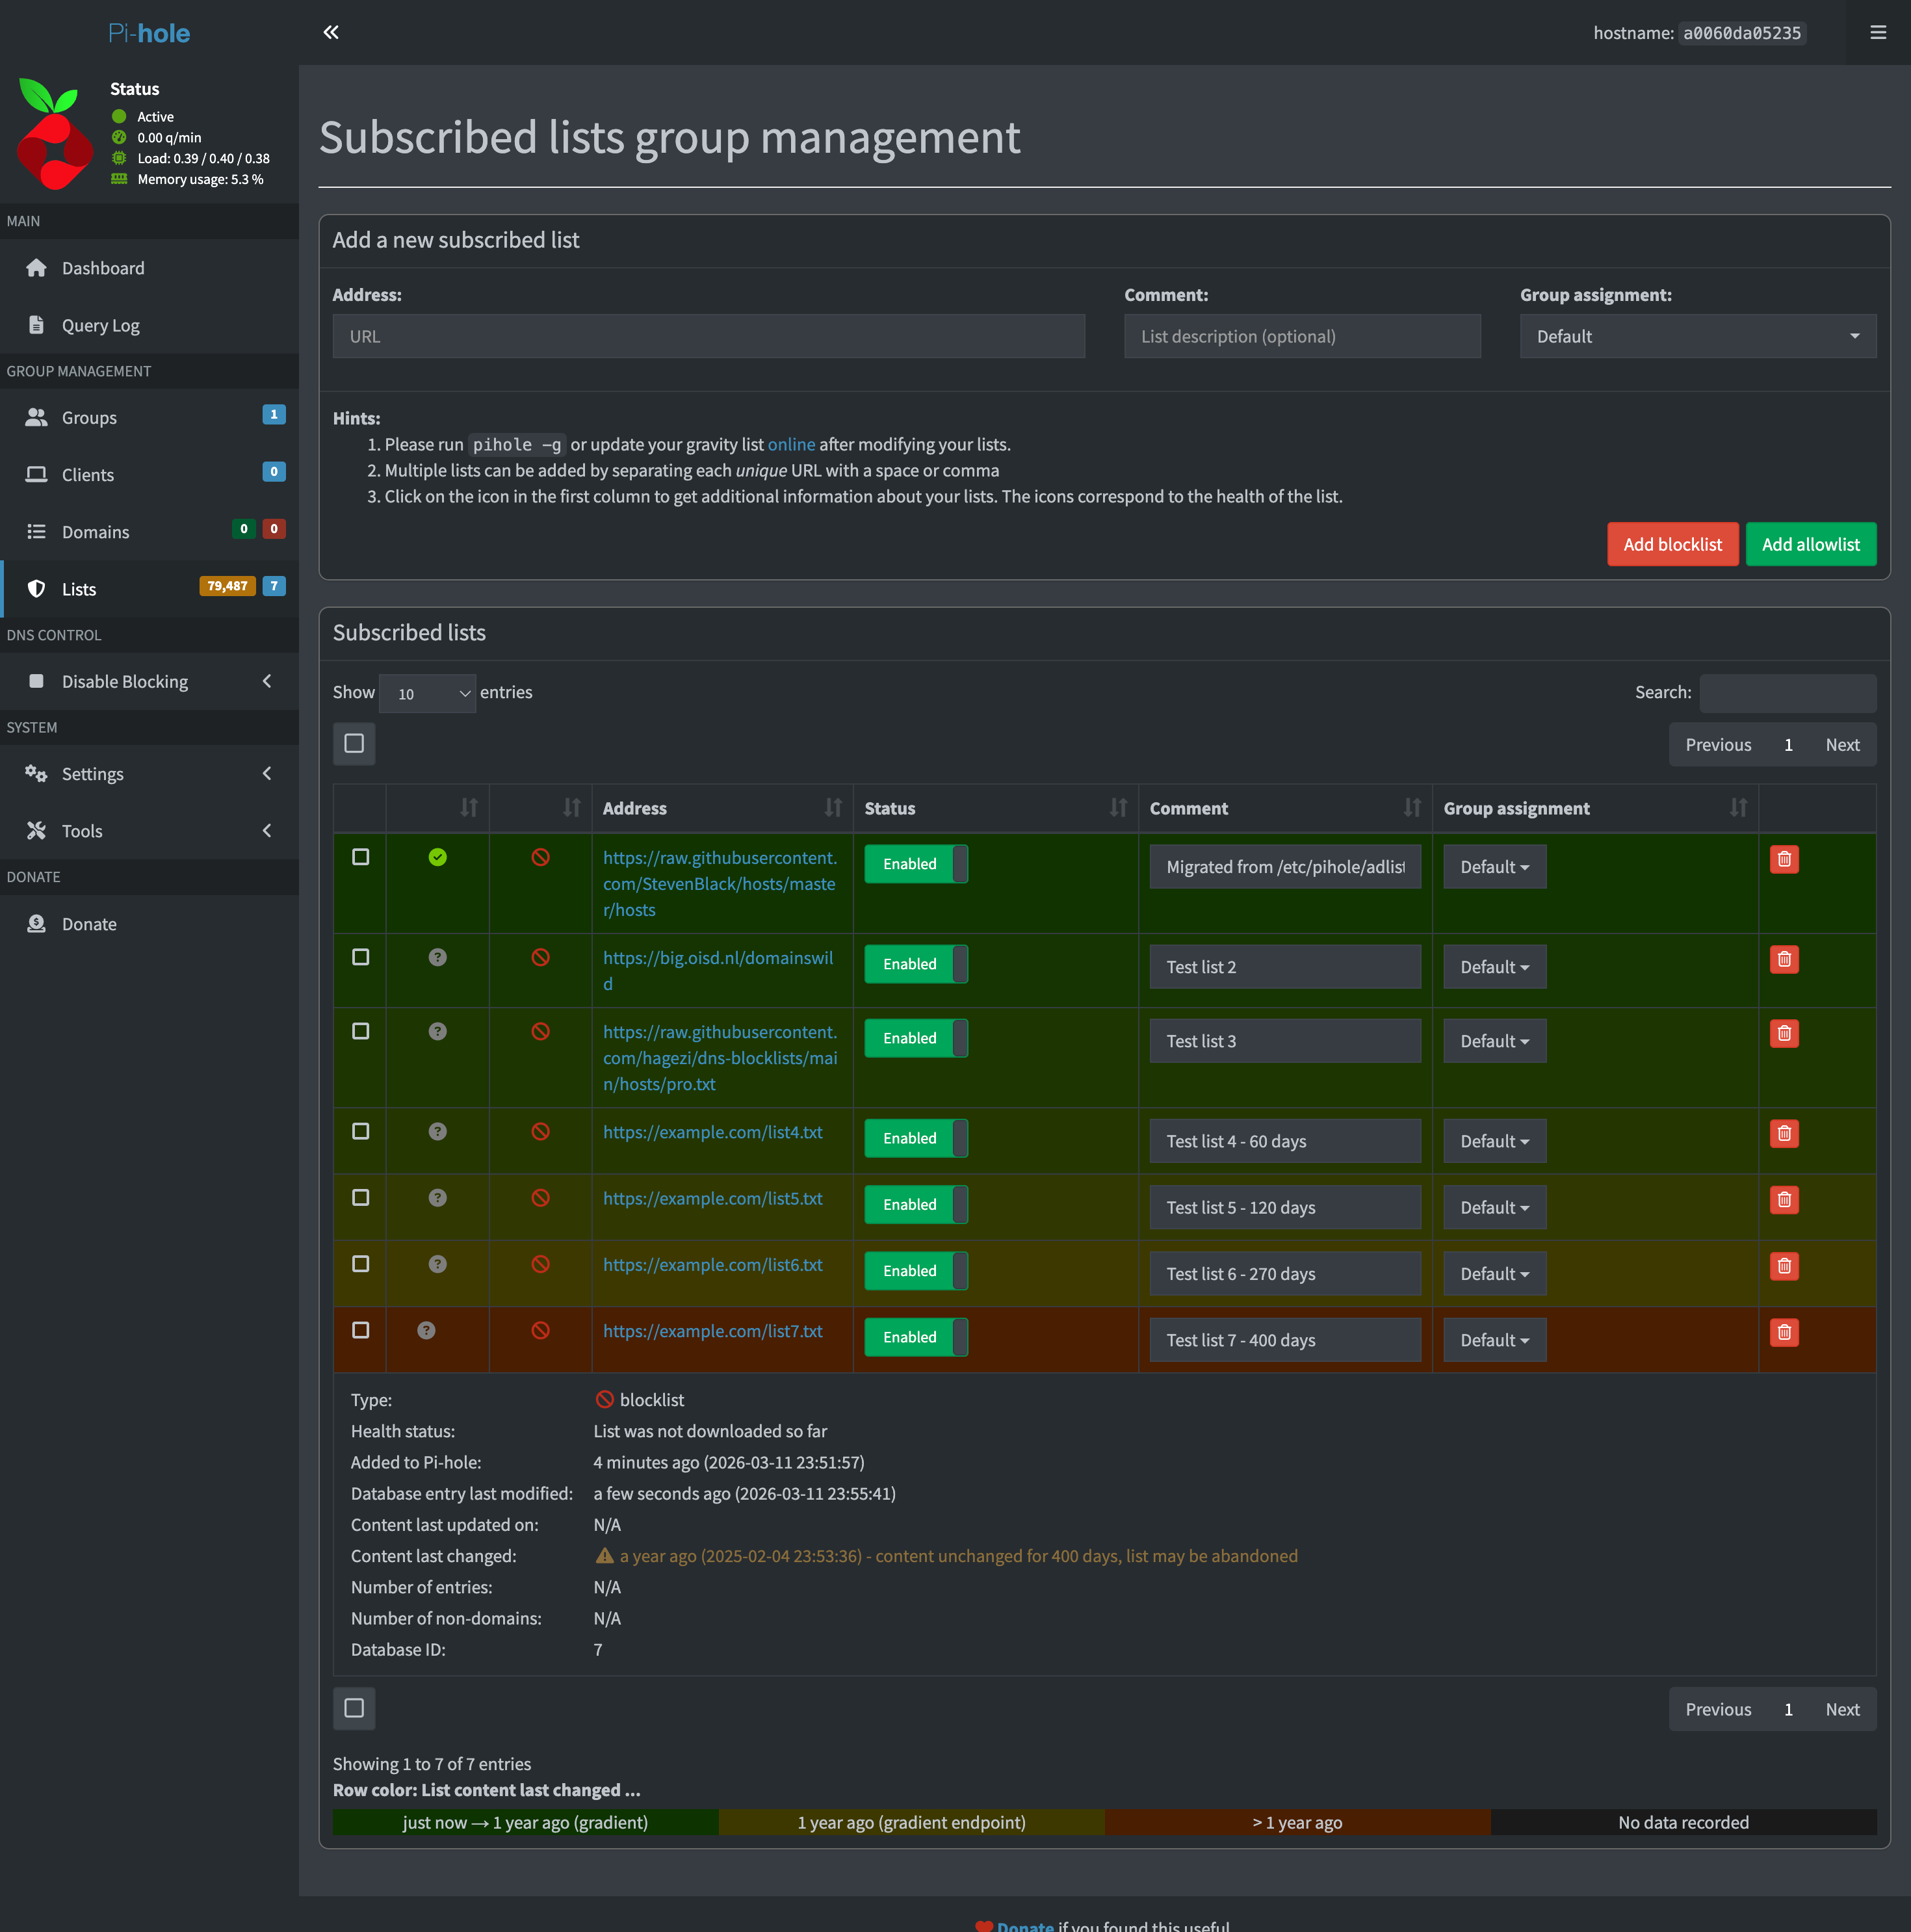Open the Group assignment Default dropdown in the add form

[x=1696, y=336]
